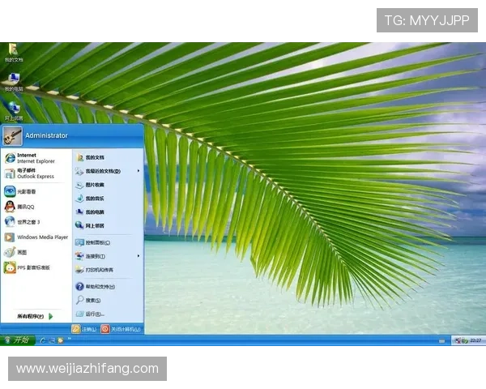486x389 pixels.
Task: Select the My Computer (我的电脑) desktop icon
Action: pyautogui.click(x=14, y=81)
